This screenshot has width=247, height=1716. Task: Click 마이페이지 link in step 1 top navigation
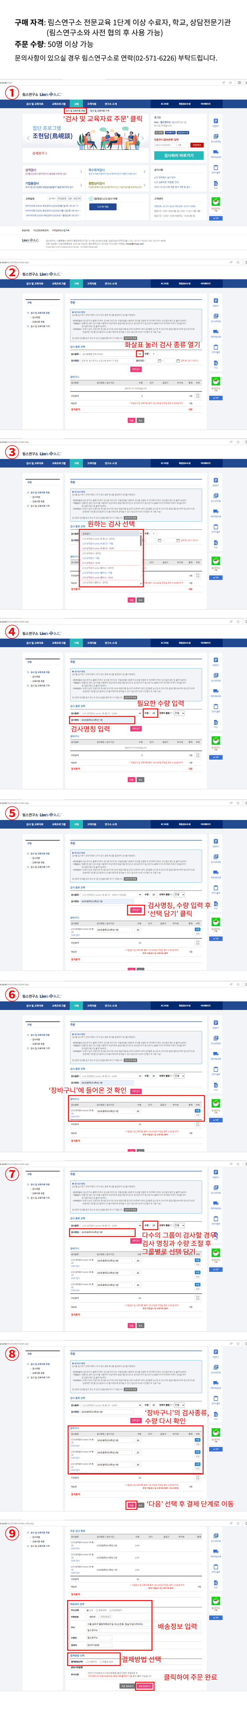point(206,104)
